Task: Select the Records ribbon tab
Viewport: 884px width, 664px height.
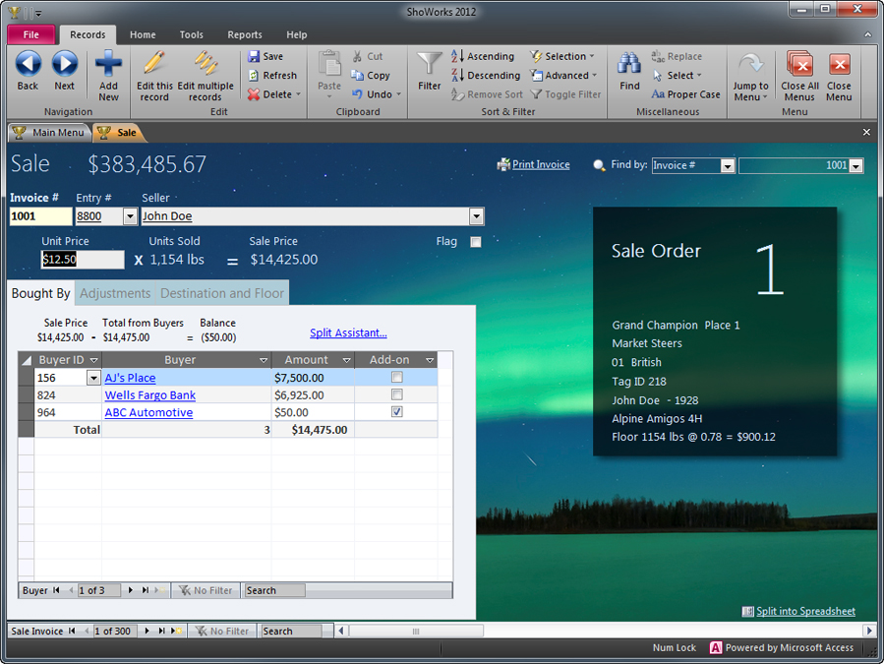Action: pos(88,33)
